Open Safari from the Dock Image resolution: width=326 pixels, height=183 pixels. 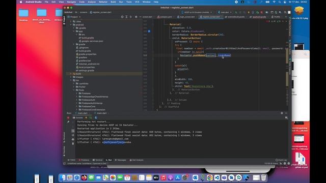[x=77, y=177]
